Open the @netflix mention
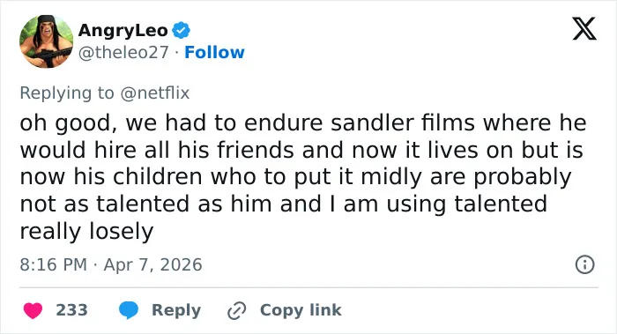This screenshot has width=617, height=334. 154,93
